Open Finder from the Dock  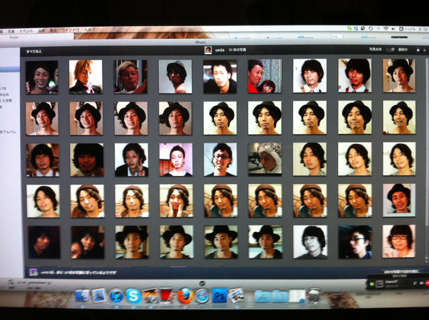(x=82, y=296)
